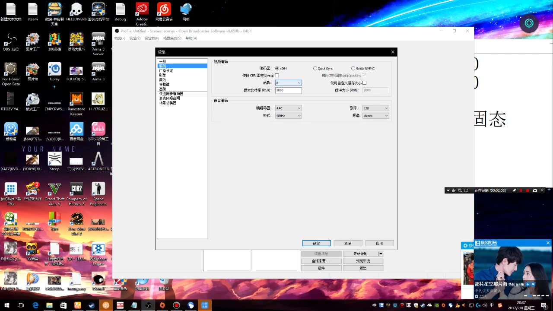
Task: Select 快速同步编码器 in the settings list
Action: [182, 94]
